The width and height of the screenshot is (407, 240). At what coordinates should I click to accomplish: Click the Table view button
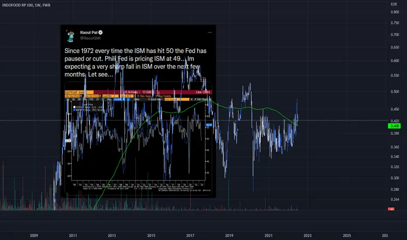[137, 99]
